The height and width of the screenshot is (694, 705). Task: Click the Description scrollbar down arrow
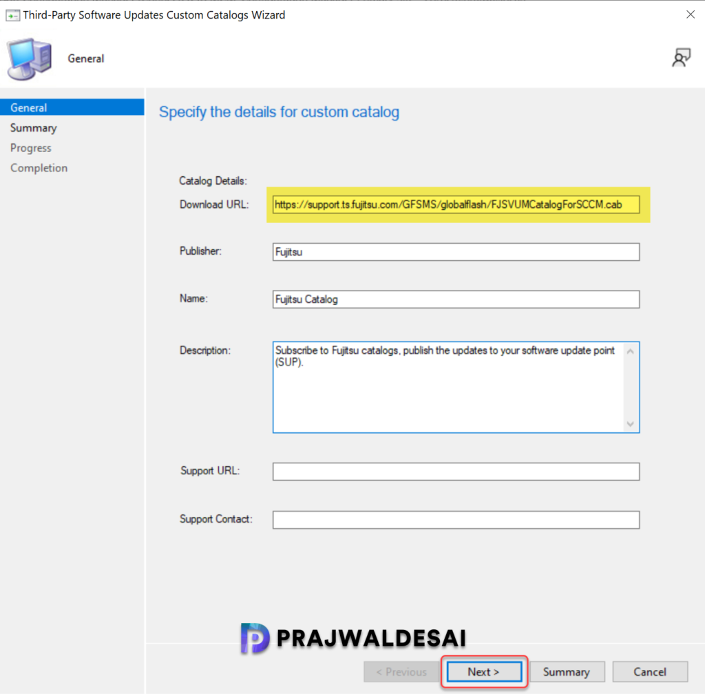pos(631,424)
